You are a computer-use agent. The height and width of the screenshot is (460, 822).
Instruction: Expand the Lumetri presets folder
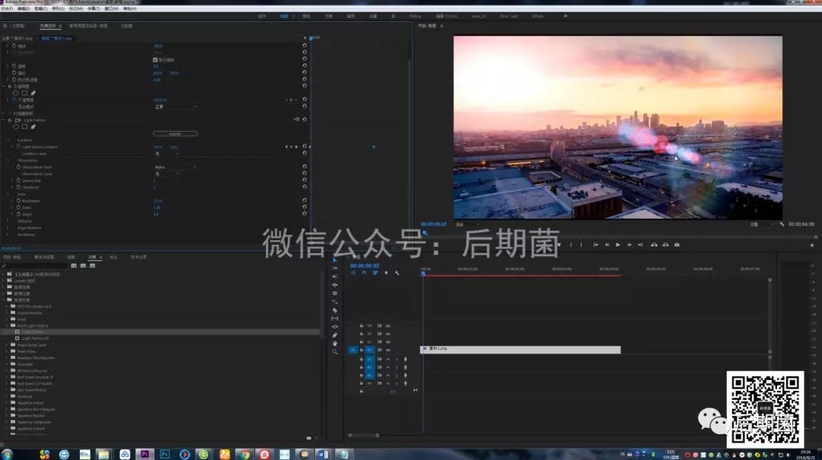click(x=4, y=281)
